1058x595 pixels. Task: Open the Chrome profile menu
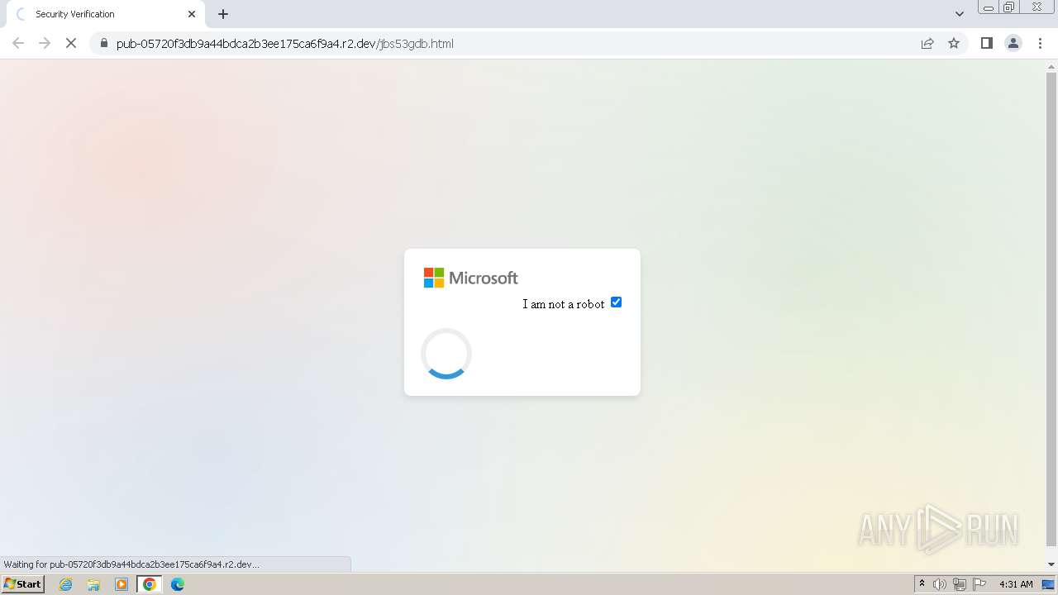pyautogui.click(x=1013, y=44)
